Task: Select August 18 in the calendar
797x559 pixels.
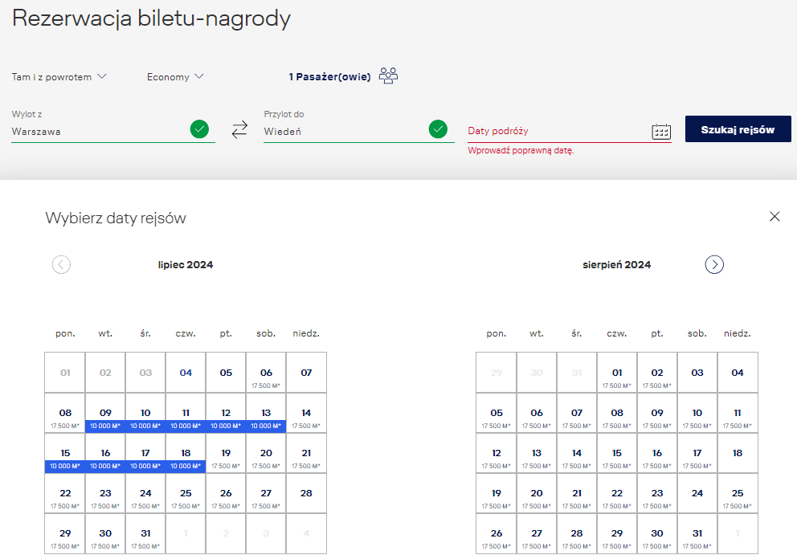Action: 737,453
